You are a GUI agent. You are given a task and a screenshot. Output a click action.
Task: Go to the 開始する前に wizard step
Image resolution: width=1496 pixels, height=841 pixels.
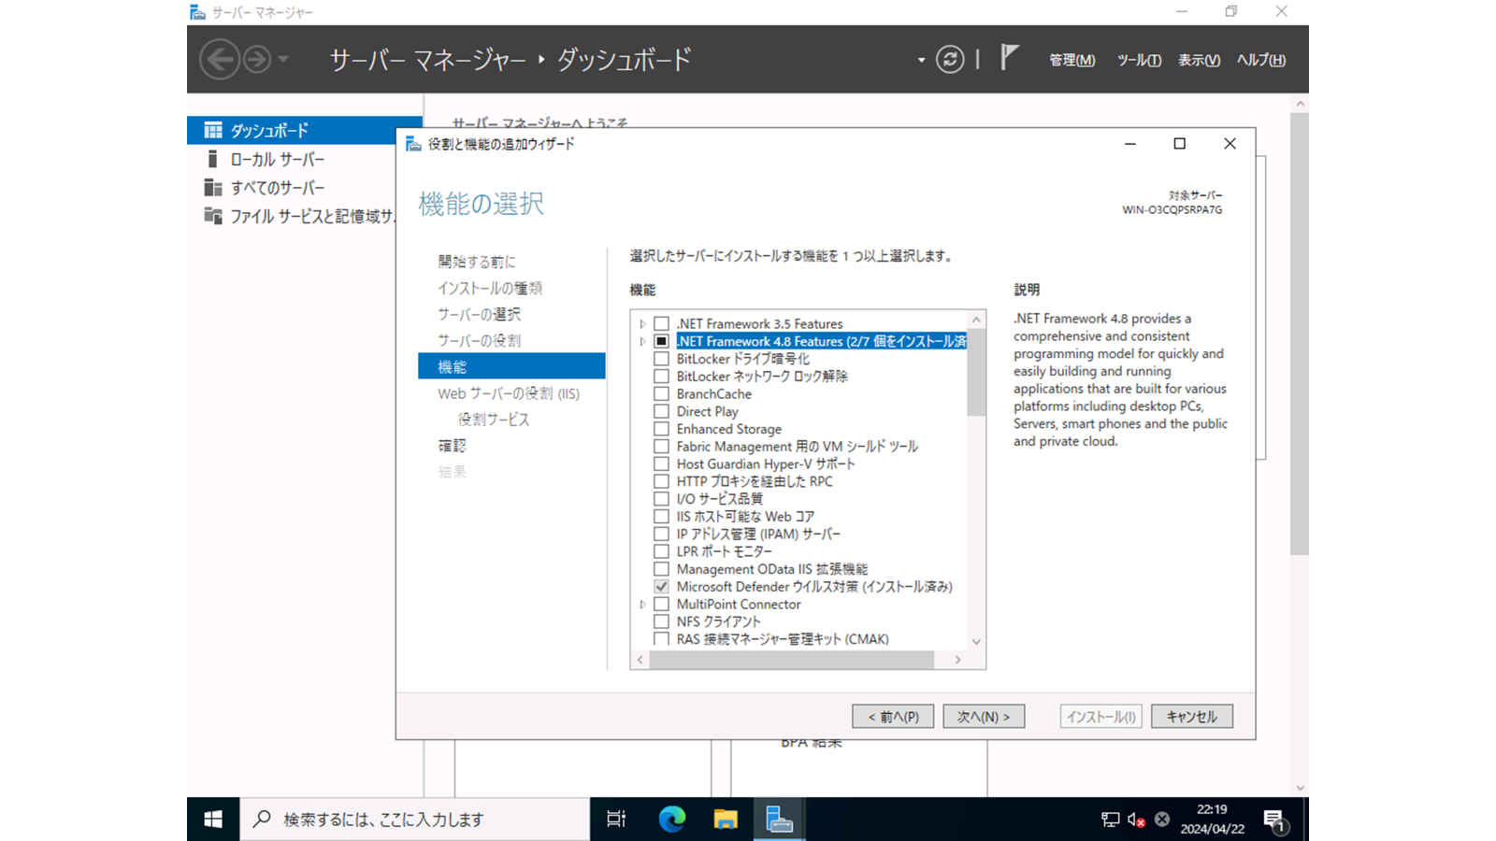click(477, 262)
